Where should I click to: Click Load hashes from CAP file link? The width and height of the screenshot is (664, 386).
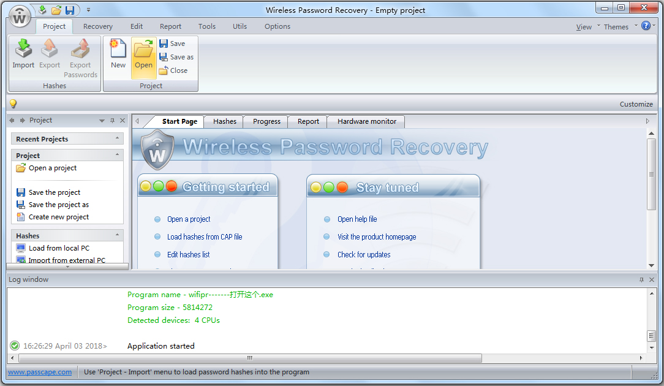pos(205,237)
